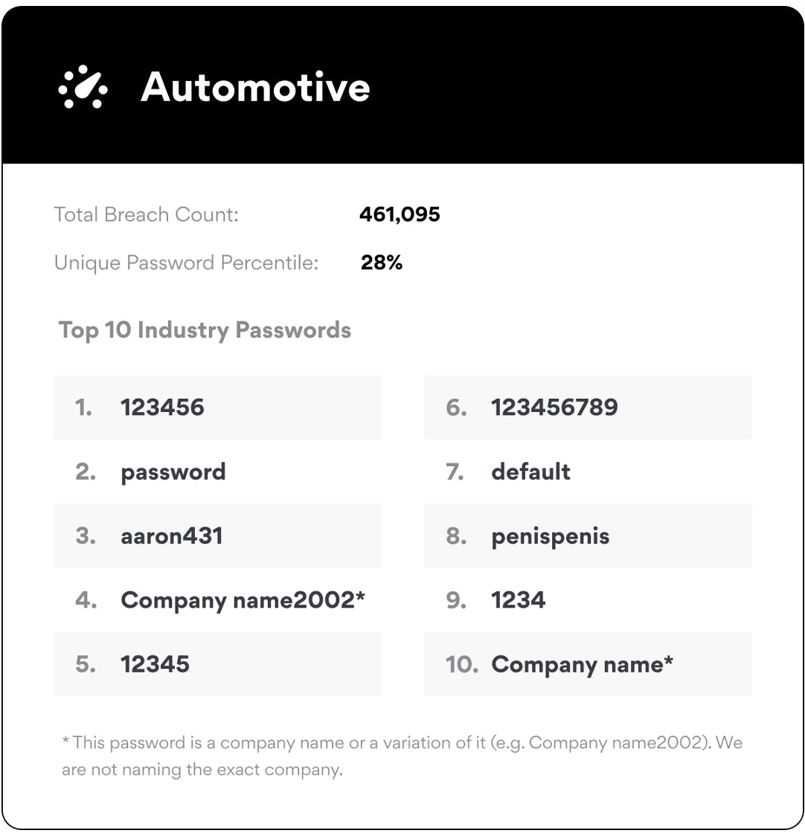Click the Automotive speedometer icon
The width and height of the screenshot is (805, 836).
(83, 88)
